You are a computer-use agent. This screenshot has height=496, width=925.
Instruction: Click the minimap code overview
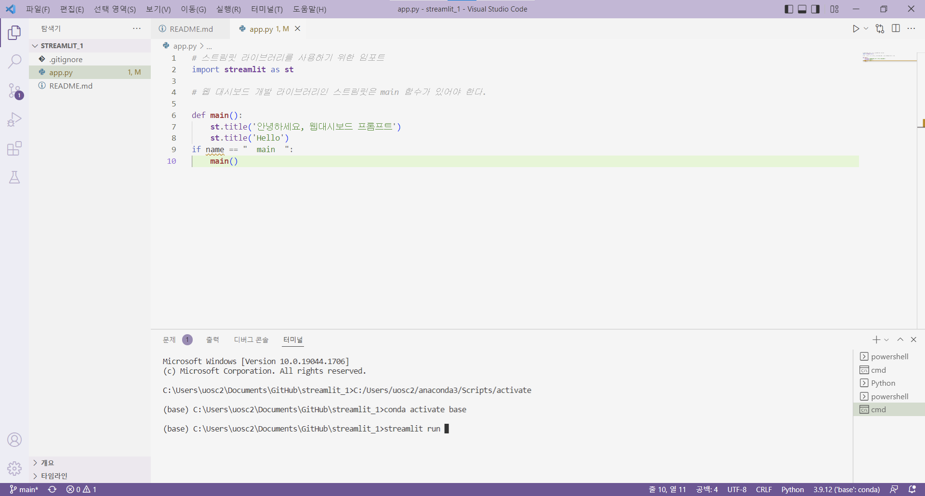[889, 57]
